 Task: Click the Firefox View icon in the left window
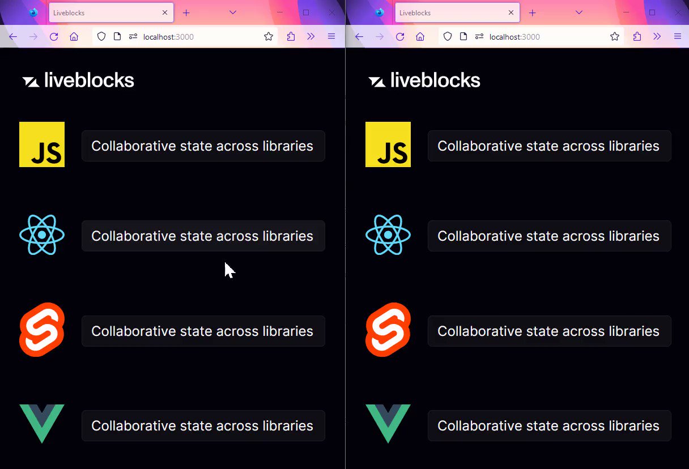click(x=33, y=12)
